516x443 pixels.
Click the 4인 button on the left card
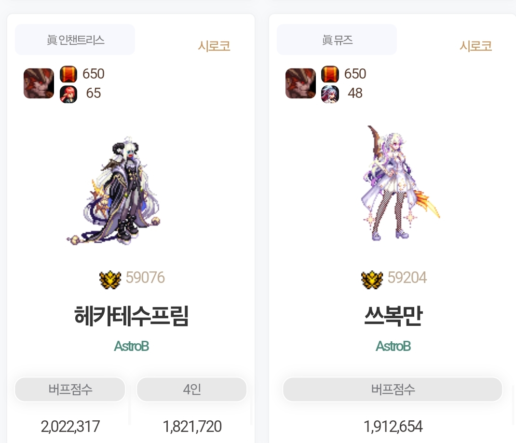[x=191, y=389]
